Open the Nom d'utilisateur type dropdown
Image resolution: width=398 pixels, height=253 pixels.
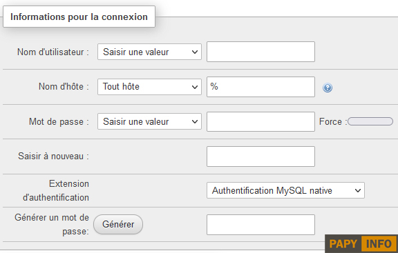click(x=149, y=52)
